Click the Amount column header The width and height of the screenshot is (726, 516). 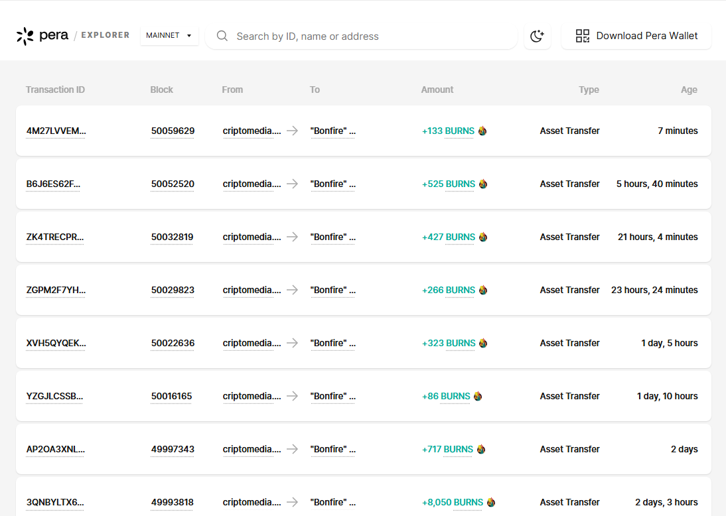coord(437,90)
